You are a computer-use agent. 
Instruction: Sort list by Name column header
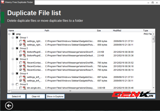26,31
